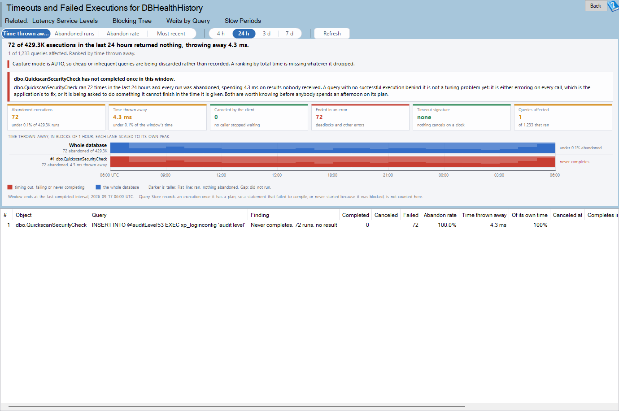Open the Waits by Query link

coord(188,21)
